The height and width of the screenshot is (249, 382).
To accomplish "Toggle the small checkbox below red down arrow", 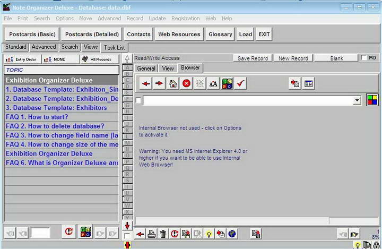I will coord(127,236).
